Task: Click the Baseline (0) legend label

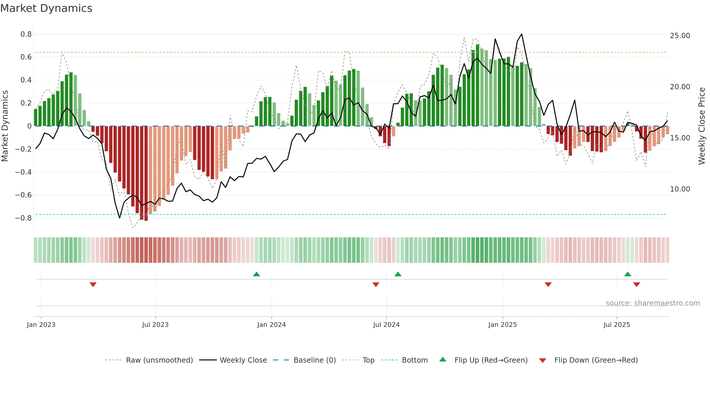Action: 315,360
